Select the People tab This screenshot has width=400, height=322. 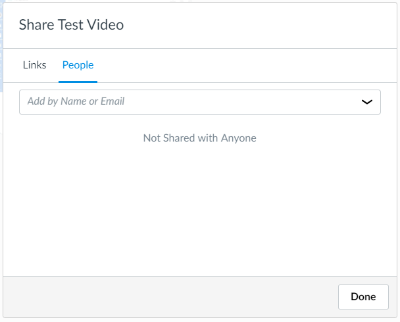(x=78, y=65)
